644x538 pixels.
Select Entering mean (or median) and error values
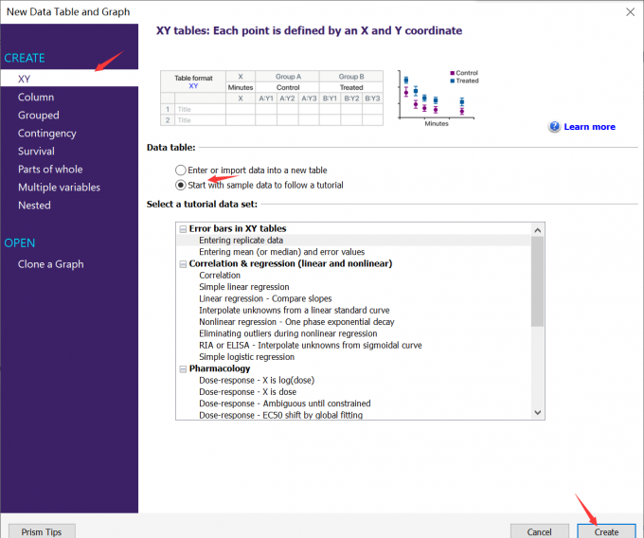point(282,252)
